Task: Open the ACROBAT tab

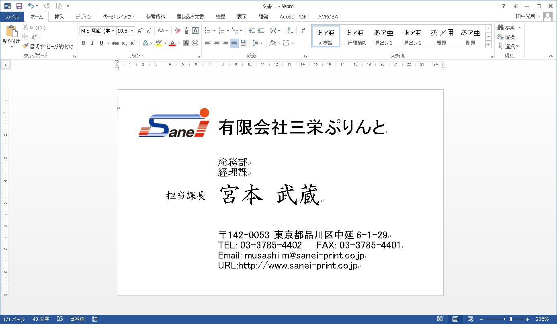Action: click(x=329, y=16)
